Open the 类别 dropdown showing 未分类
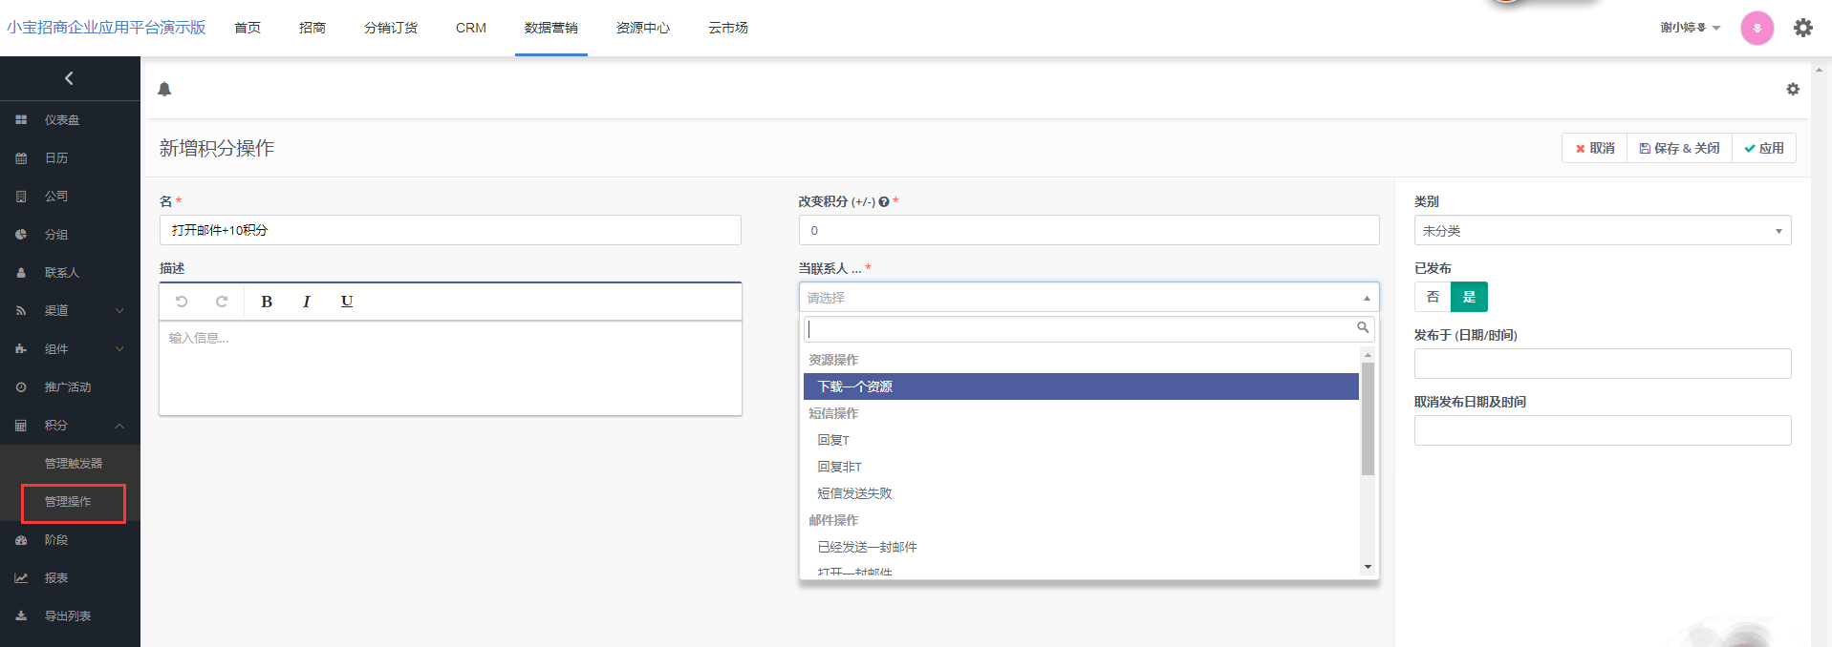Image resolution: width=1832 pixels, height=647 pixels. click(x=1602, y=231)
